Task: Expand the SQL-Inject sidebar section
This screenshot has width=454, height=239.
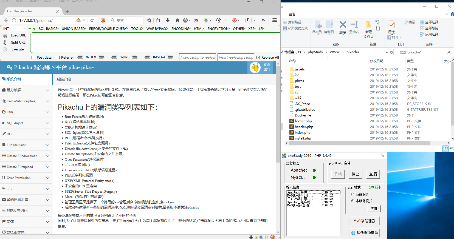Action: click(26, 123)
